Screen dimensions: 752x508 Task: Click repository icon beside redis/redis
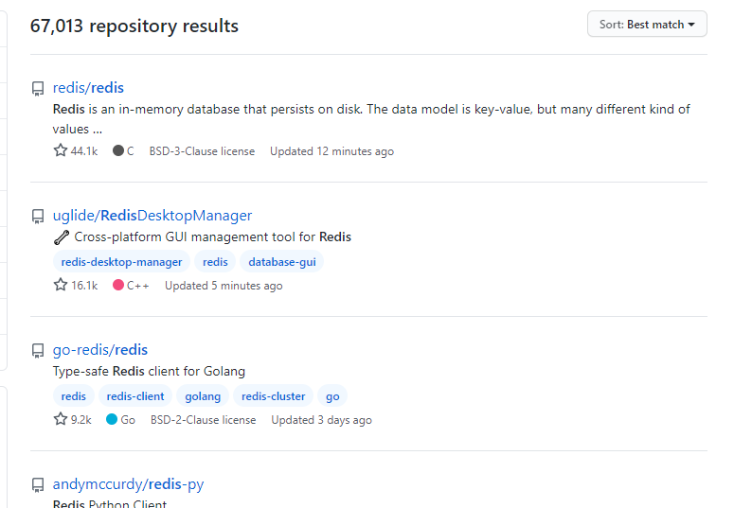point(38,89)
